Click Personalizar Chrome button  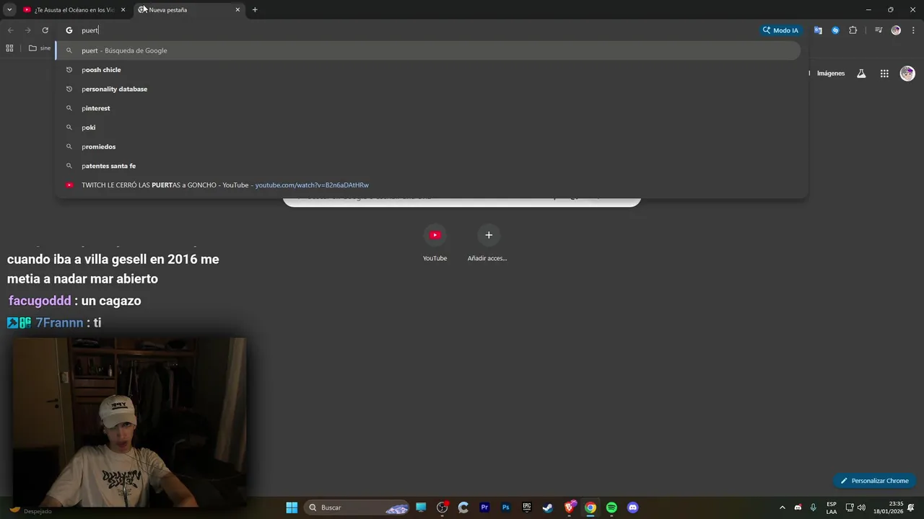(874, 481)
